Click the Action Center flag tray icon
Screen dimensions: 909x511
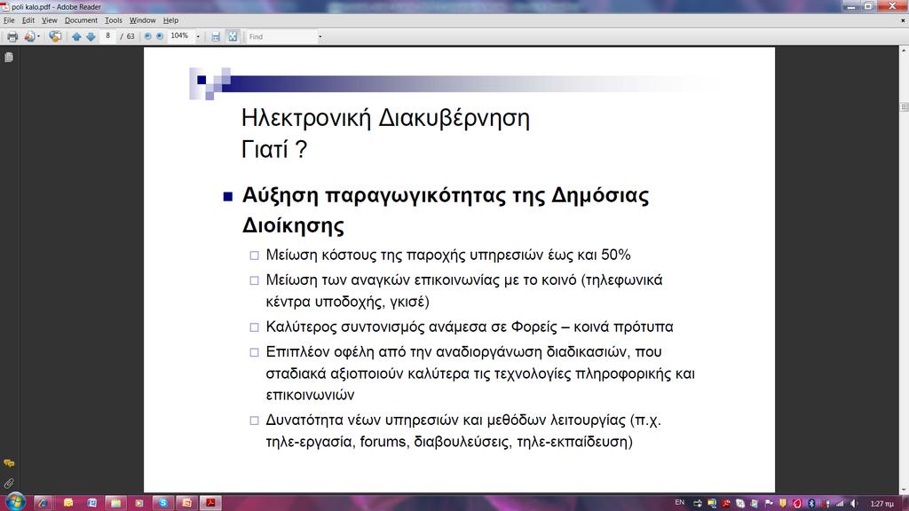769,504
